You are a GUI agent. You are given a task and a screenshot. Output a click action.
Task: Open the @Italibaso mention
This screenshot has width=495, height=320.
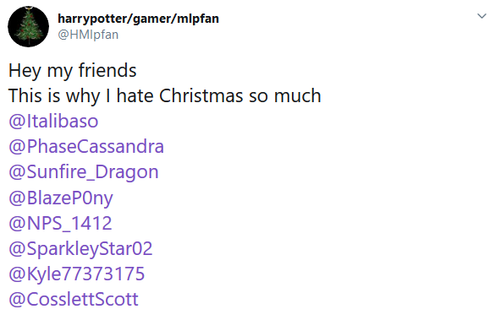(x=53, y=122)
